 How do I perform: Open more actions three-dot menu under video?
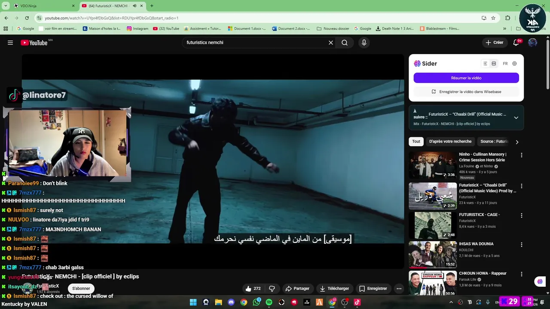(x=399, y=288)
